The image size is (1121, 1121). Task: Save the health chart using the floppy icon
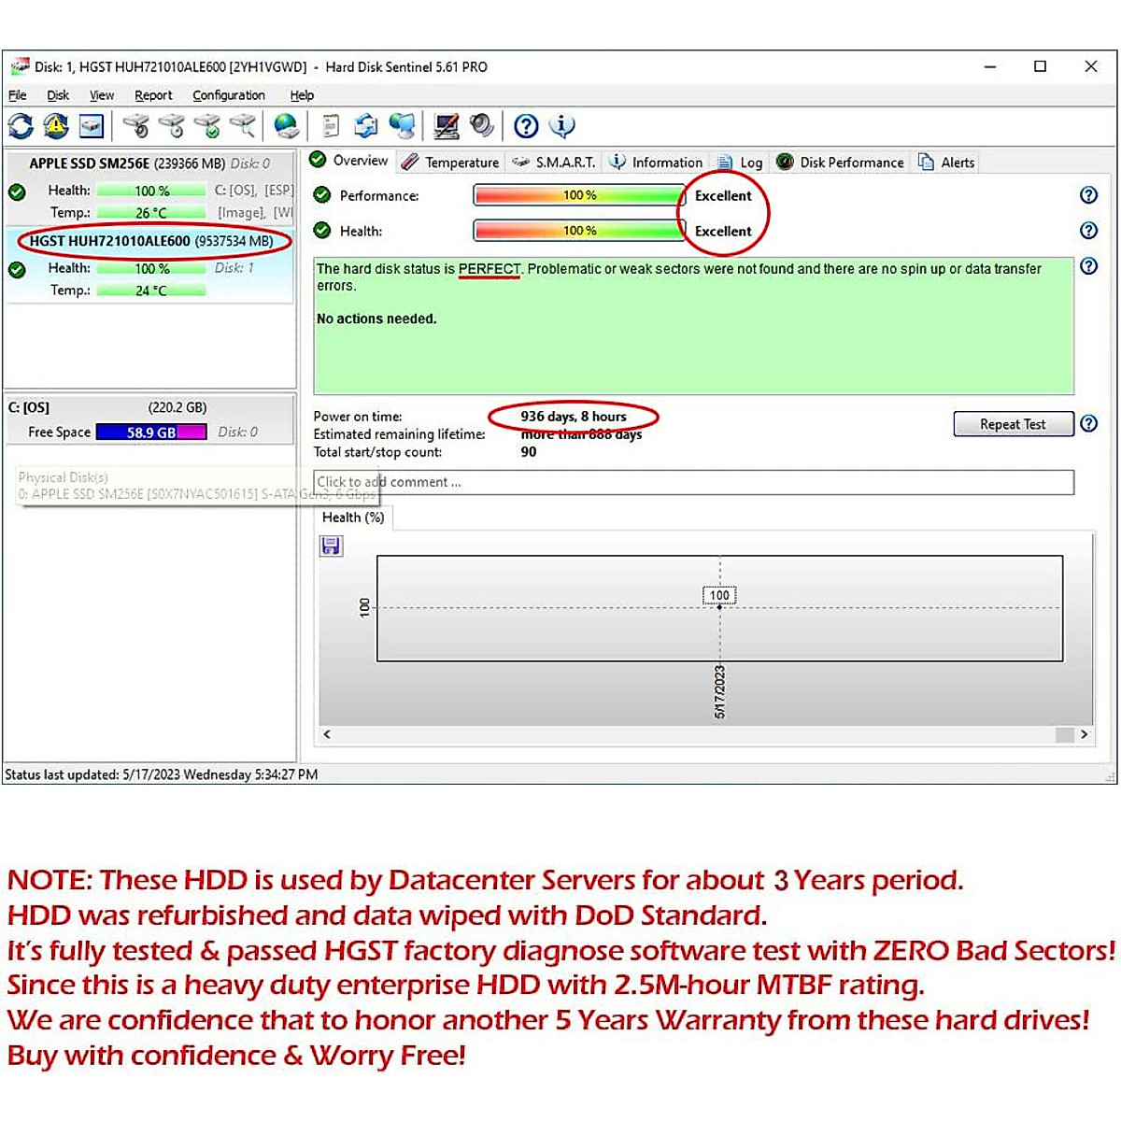(x=331, y=546)
